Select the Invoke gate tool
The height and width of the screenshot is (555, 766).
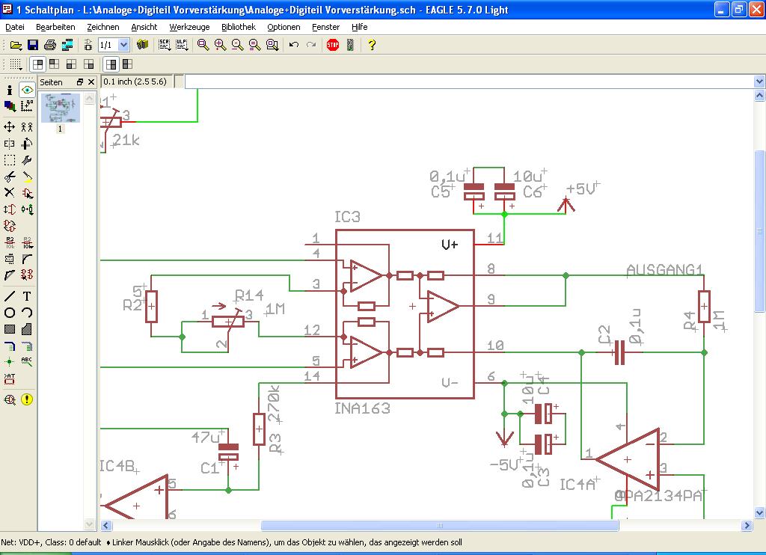coord(27,275)
